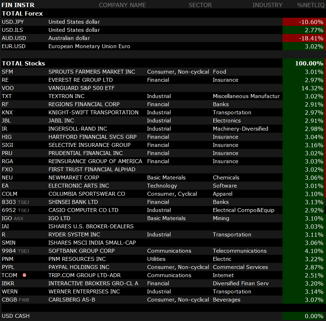Screen dimensions: 326x321
Task: Select the USD.ILS instrument
Action: coord(12,30)
